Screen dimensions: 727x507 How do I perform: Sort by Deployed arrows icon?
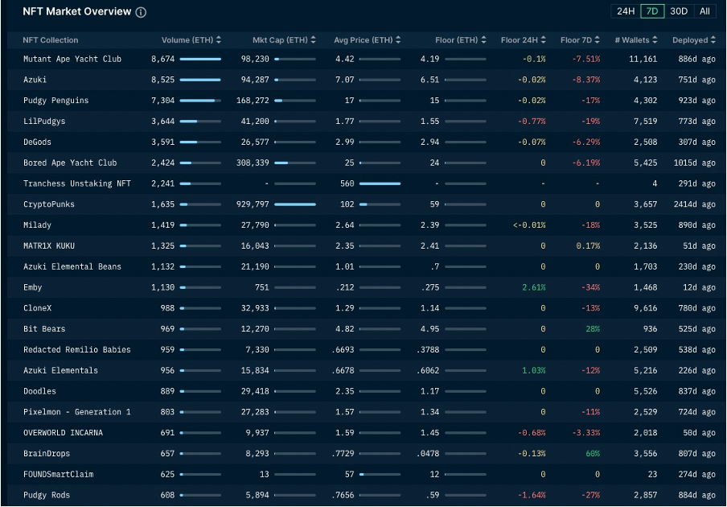tap(713, 40)
